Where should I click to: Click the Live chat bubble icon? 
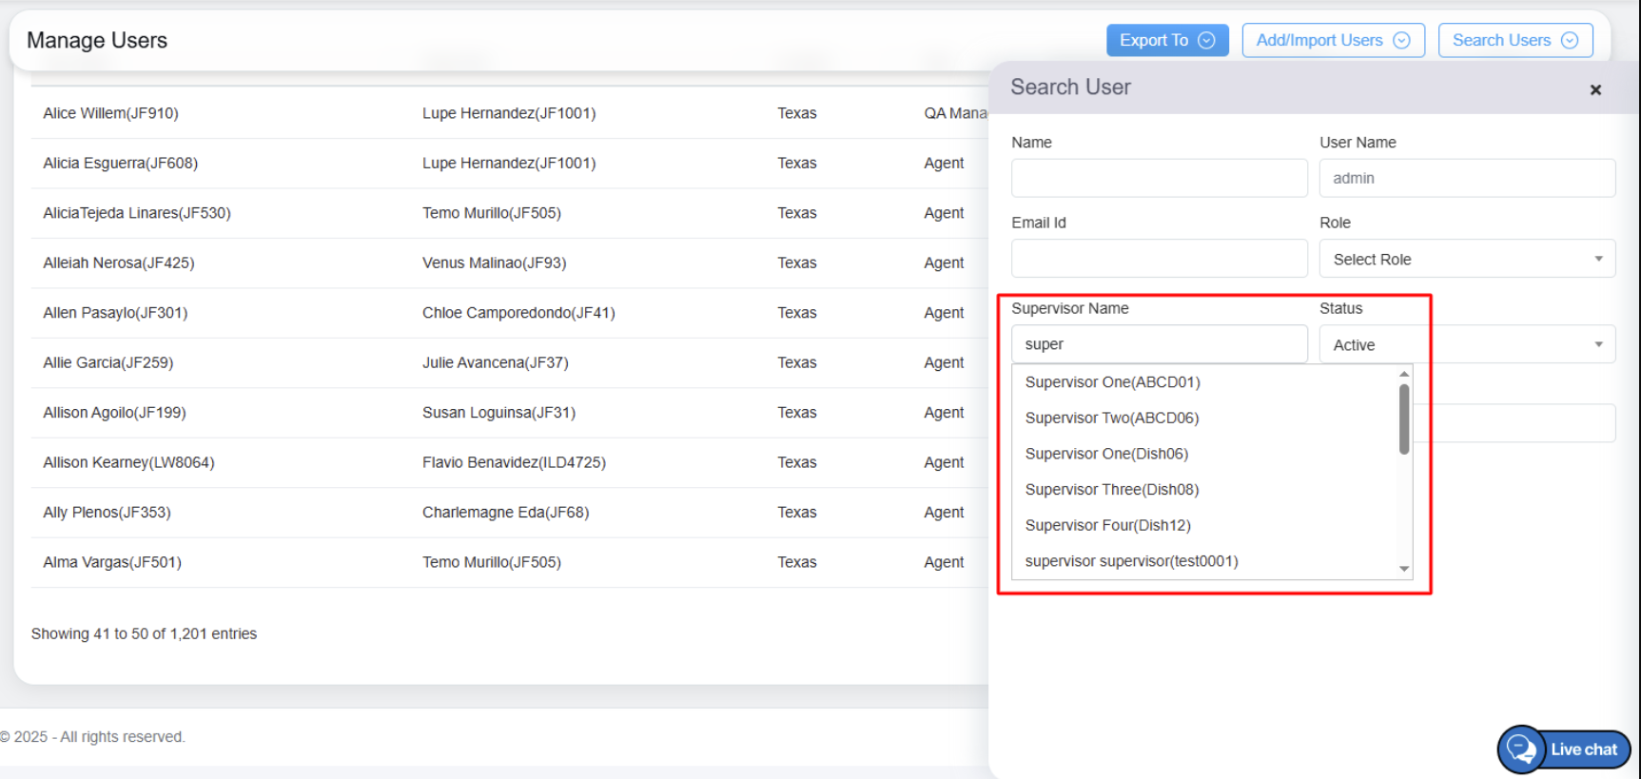click(1522, 750)
